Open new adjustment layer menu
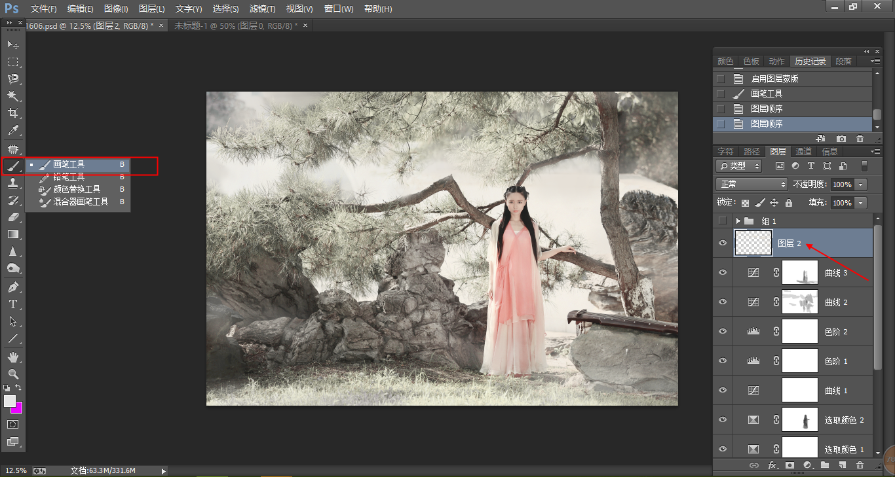This screenshot has height=477, width=895. click(x=807, y=465)
